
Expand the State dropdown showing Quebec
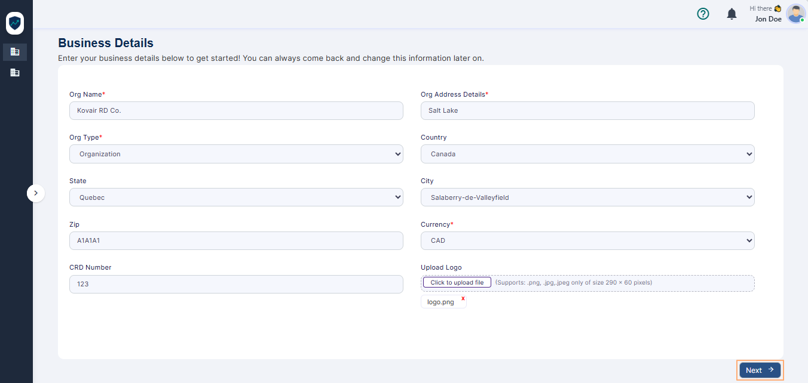pyautogui.click(x=236, y=197)
